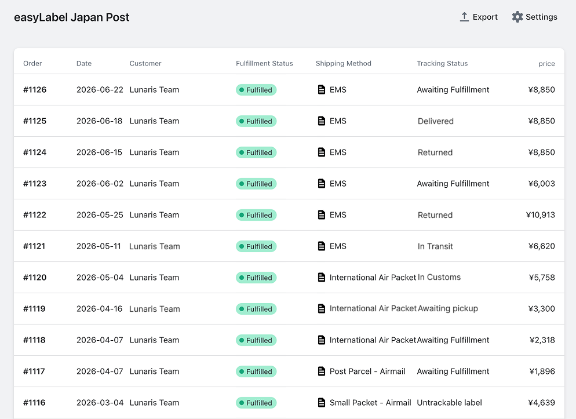
Task: Click Returned status for order #1122
Action: click(435, 215)
